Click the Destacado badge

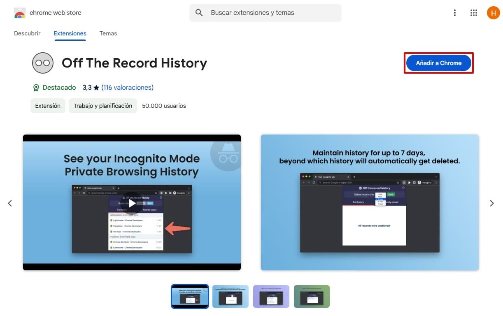pos(54,87)
